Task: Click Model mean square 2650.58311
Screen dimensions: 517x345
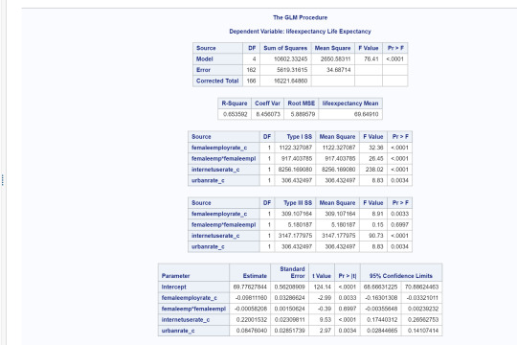Action: (x=335, y=58)
